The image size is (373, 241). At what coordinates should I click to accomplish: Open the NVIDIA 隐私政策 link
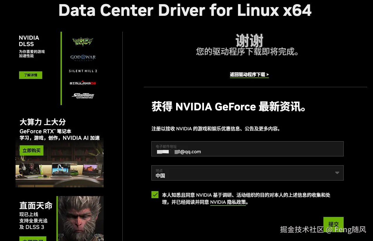[228, 202]
